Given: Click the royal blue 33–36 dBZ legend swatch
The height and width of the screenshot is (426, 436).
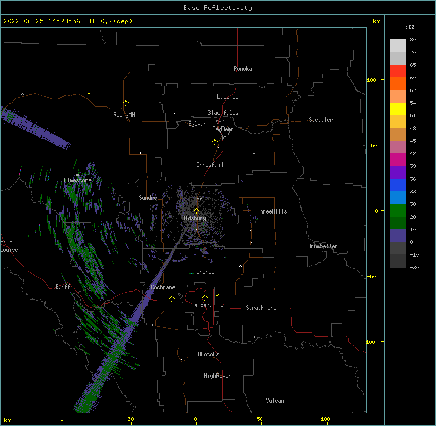Looking at the screenshot, I should point(398,185).
